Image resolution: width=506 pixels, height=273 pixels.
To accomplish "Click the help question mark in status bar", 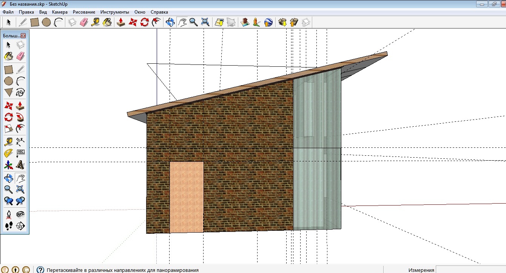I will point(40,270).
